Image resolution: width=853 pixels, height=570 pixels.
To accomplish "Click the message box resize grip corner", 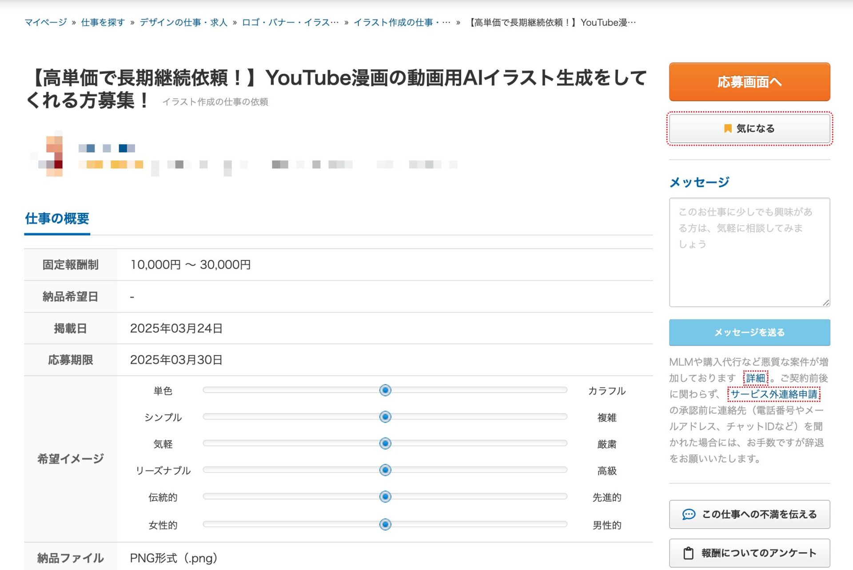I will tap(826, 303).
